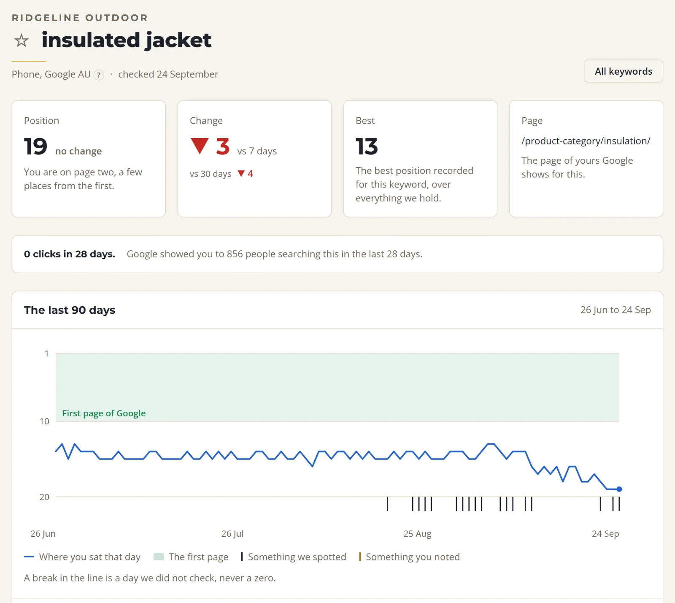This screenshot has height=603, width=675.
Task: Click the green first page legend swatch
Action: (159, 557)
